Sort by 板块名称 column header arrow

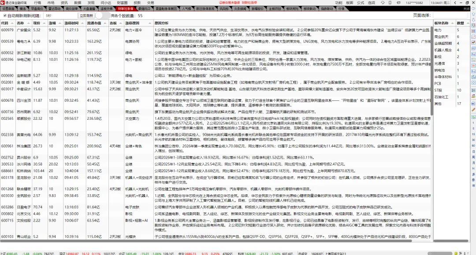tap(452, 23)
